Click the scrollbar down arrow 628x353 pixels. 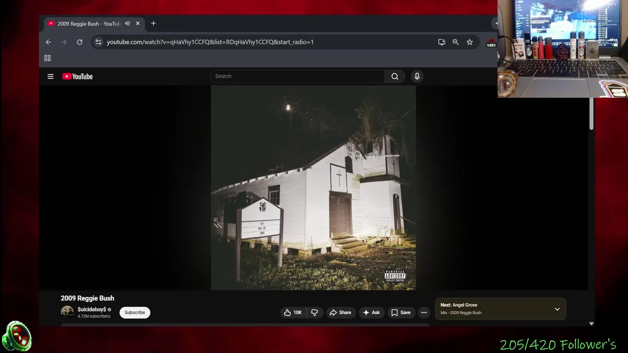pos(591,324)
